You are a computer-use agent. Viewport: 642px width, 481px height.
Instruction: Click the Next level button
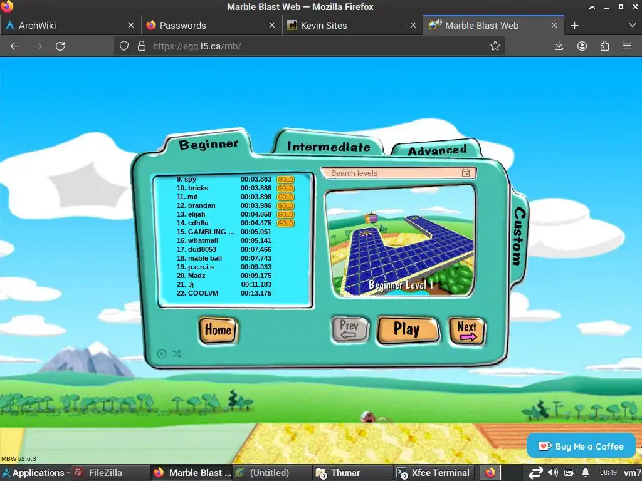[x=467, y=331]
